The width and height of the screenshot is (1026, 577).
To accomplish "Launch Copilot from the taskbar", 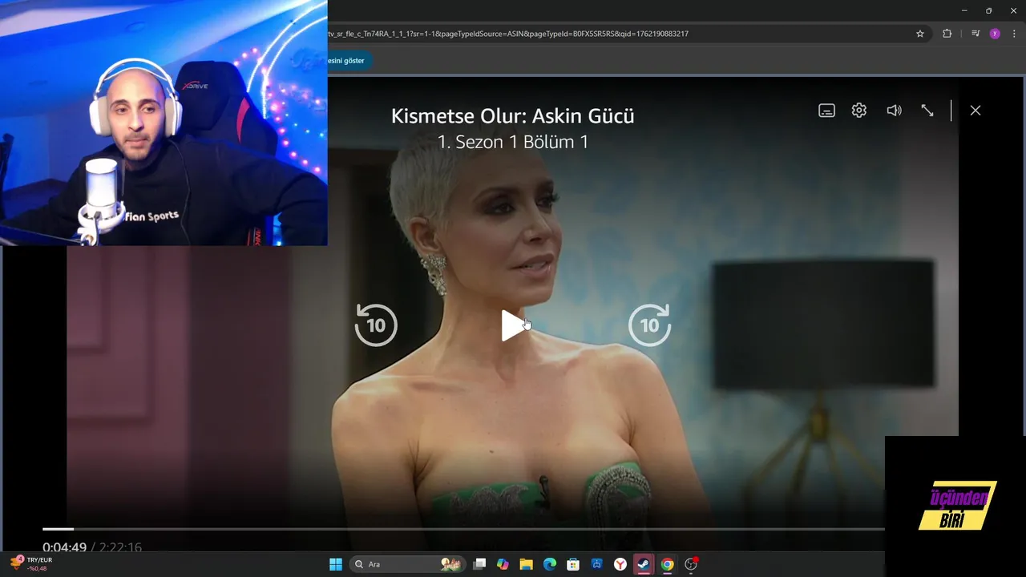I will [503, 564].
